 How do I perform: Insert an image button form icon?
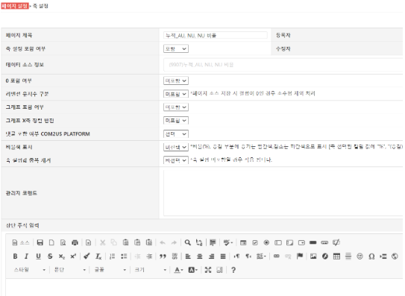click(324, 242)
